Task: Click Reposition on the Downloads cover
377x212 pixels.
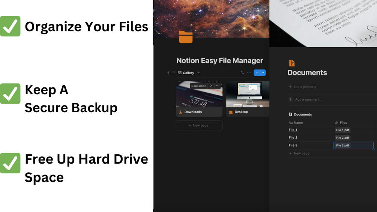Action: click(x=198, y=86)
